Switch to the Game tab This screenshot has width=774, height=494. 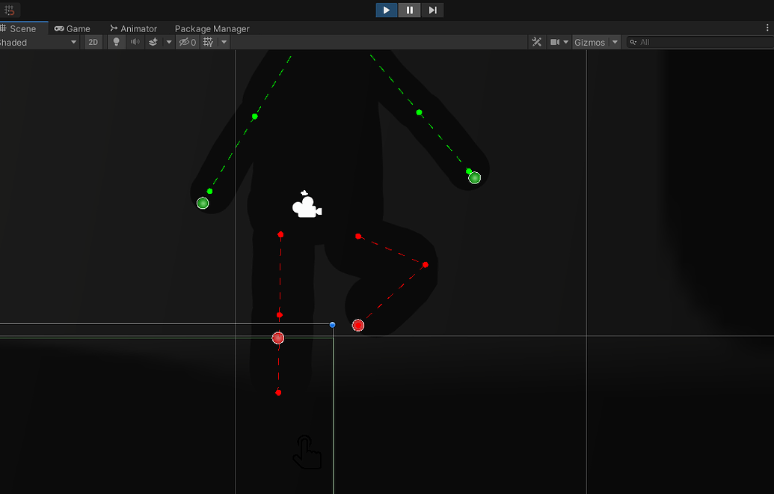tap(73, 28)
